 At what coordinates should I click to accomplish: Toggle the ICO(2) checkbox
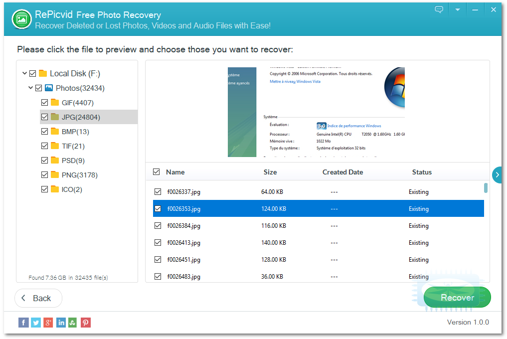pyautogui.click(x=45, y=189)
